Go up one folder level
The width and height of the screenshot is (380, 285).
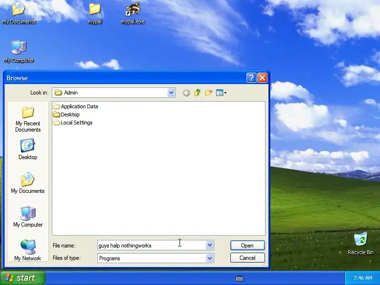pyautogui.click(x=198, y=93)
